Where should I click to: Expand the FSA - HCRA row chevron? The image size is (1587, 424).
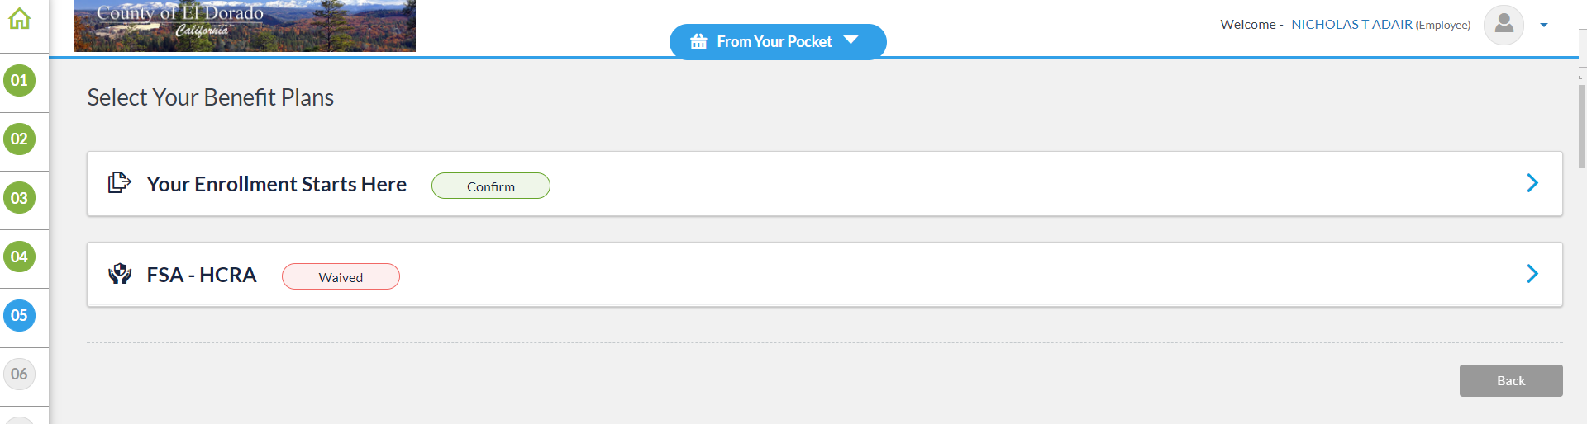pyautogui.click(x=1532, y=274)
